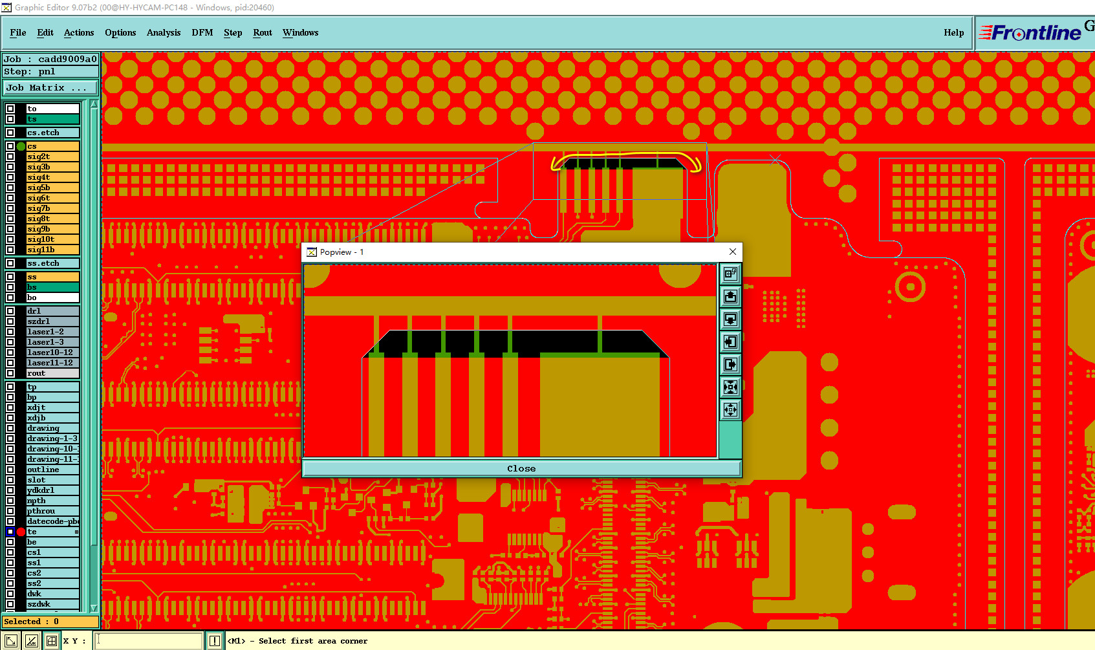1095x650 pixels.
Task: Click the 'Step: pnl' label
Action: (x=50, y=72)
